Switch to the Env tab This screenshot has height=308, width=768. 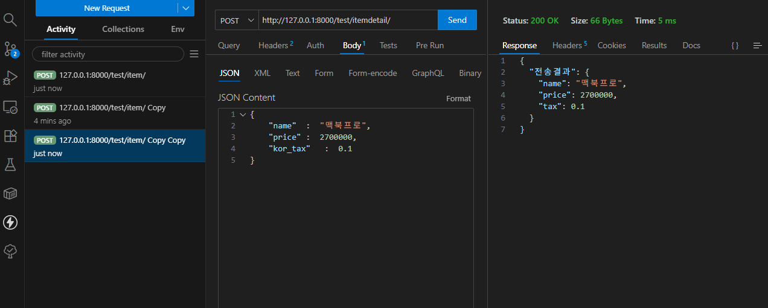point(178,29)
